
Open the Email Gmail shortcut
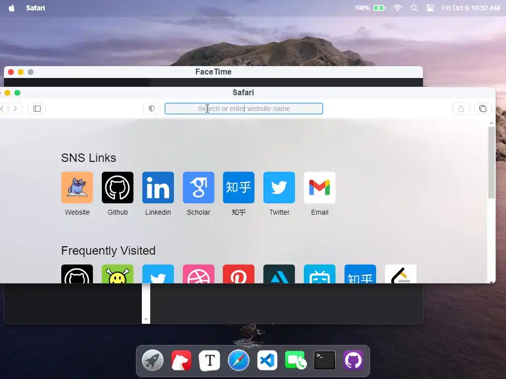pyautogui.click(x=320, y=188)
